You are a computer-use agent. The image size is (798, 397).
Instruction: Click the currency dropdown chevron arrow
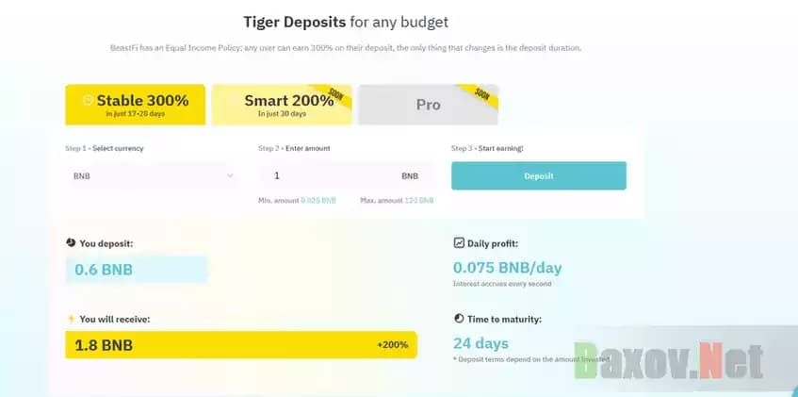(x=231, y=175)
